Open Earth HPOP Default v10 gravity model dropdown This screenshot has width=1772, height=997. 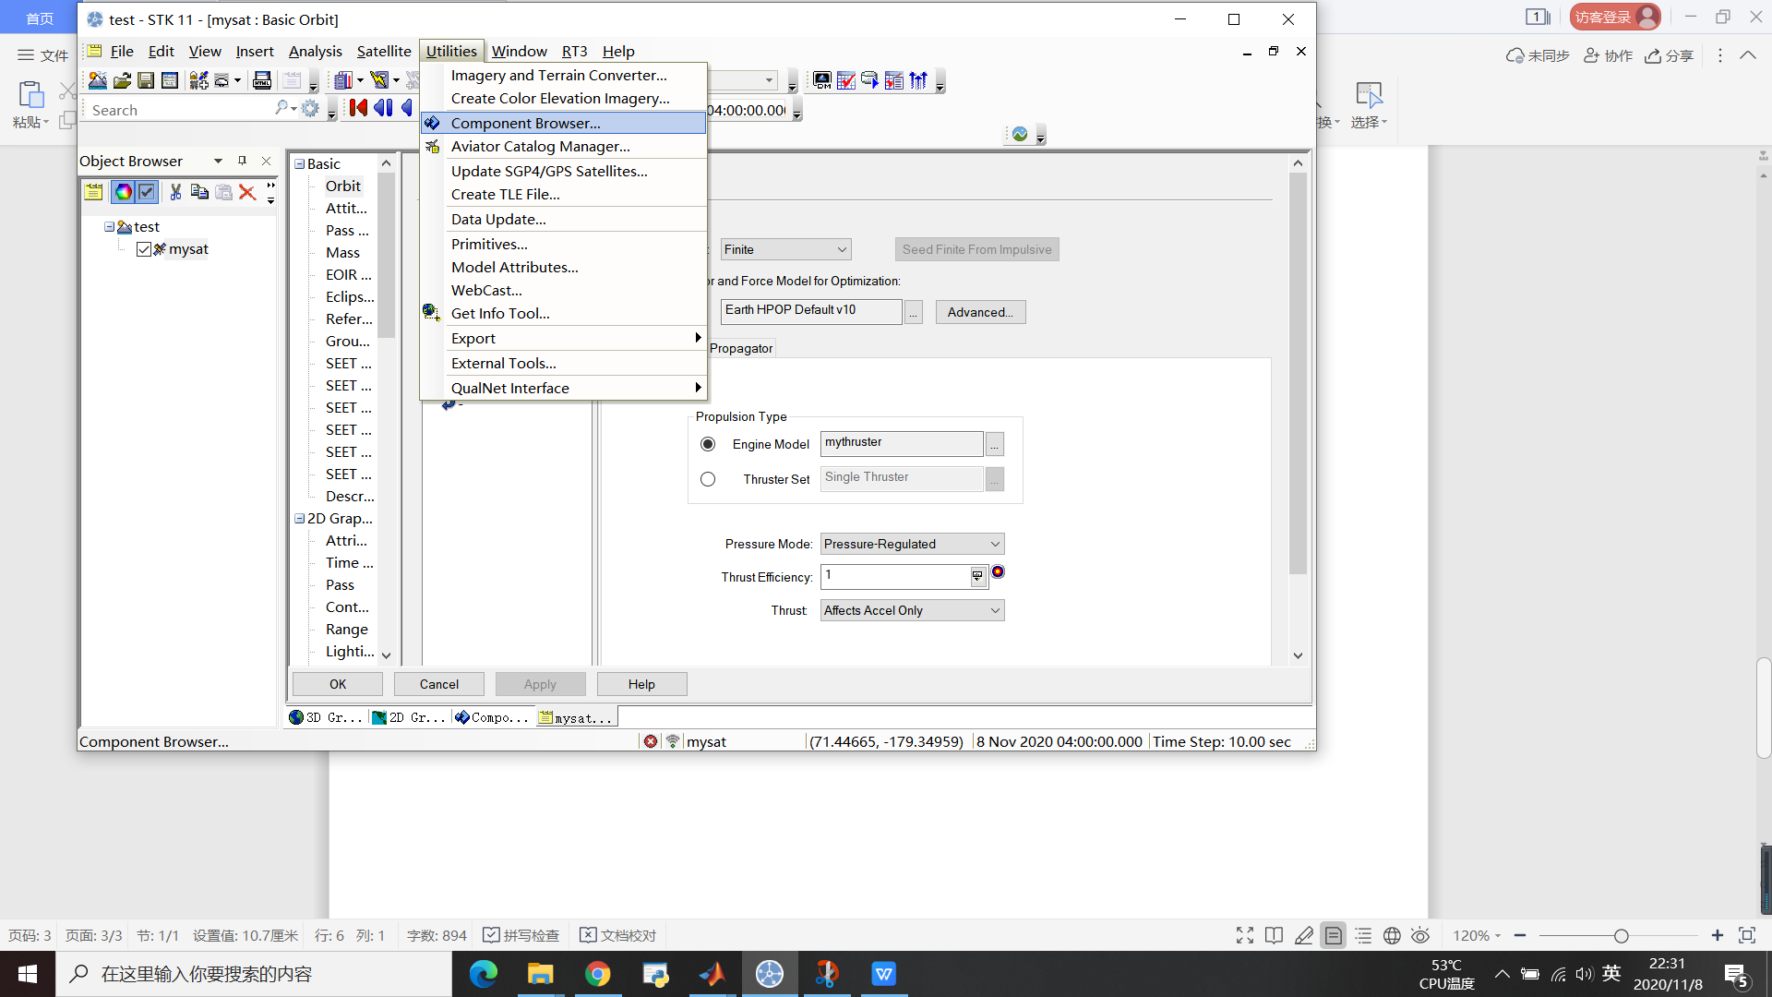pos(912,312)
